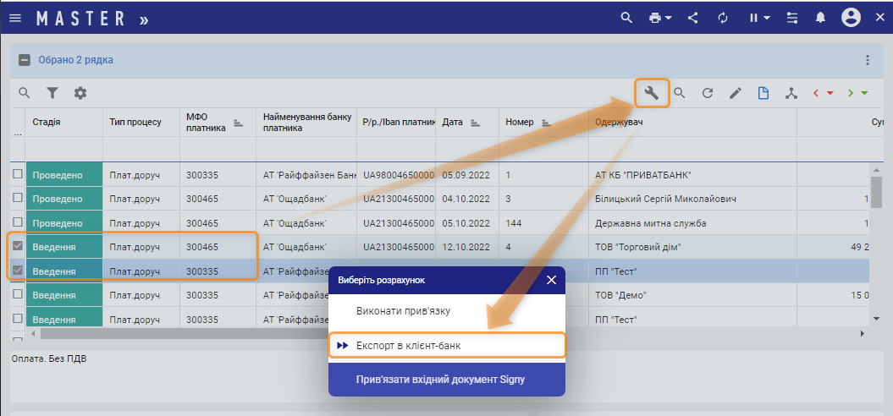Image resolution: width=893 pixels, height=416 pixels.
Task: Uncheck the row with ТОВ "Торговий дім"
Action: [x=18, y=247]
